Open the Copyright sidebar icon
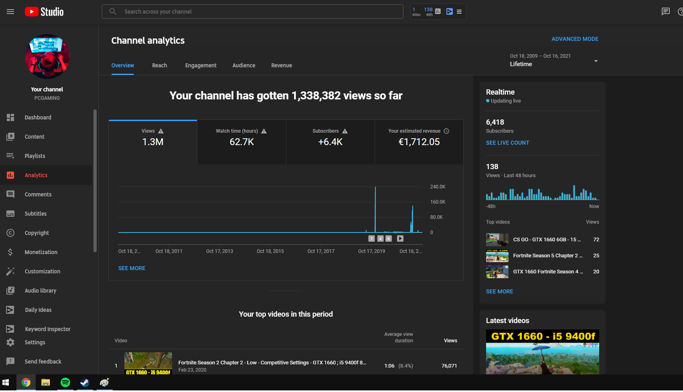Viewport: 683px width, 392px height. (x=10, y=233)
